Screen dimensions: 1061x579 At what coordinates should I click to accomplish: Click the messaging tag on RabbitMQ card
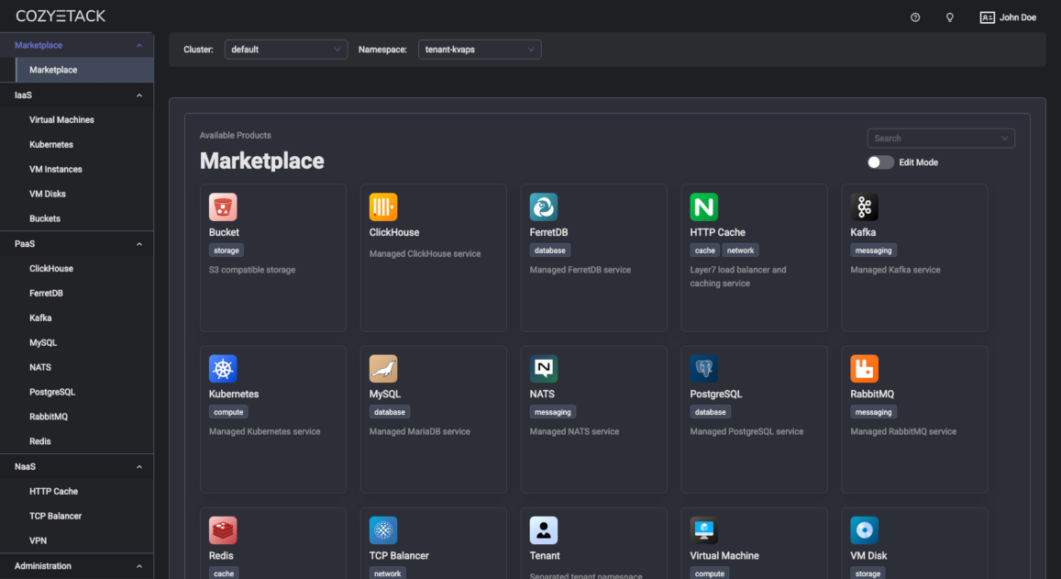873,412
